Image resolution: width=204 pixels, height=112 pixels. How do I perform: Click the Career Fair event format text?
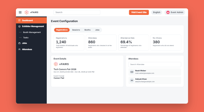pyautogui.click(x=59, y=78)
